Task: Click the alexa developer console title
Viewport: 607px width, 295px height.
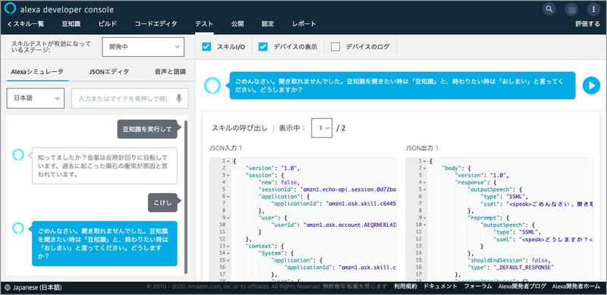Action: 68,9
